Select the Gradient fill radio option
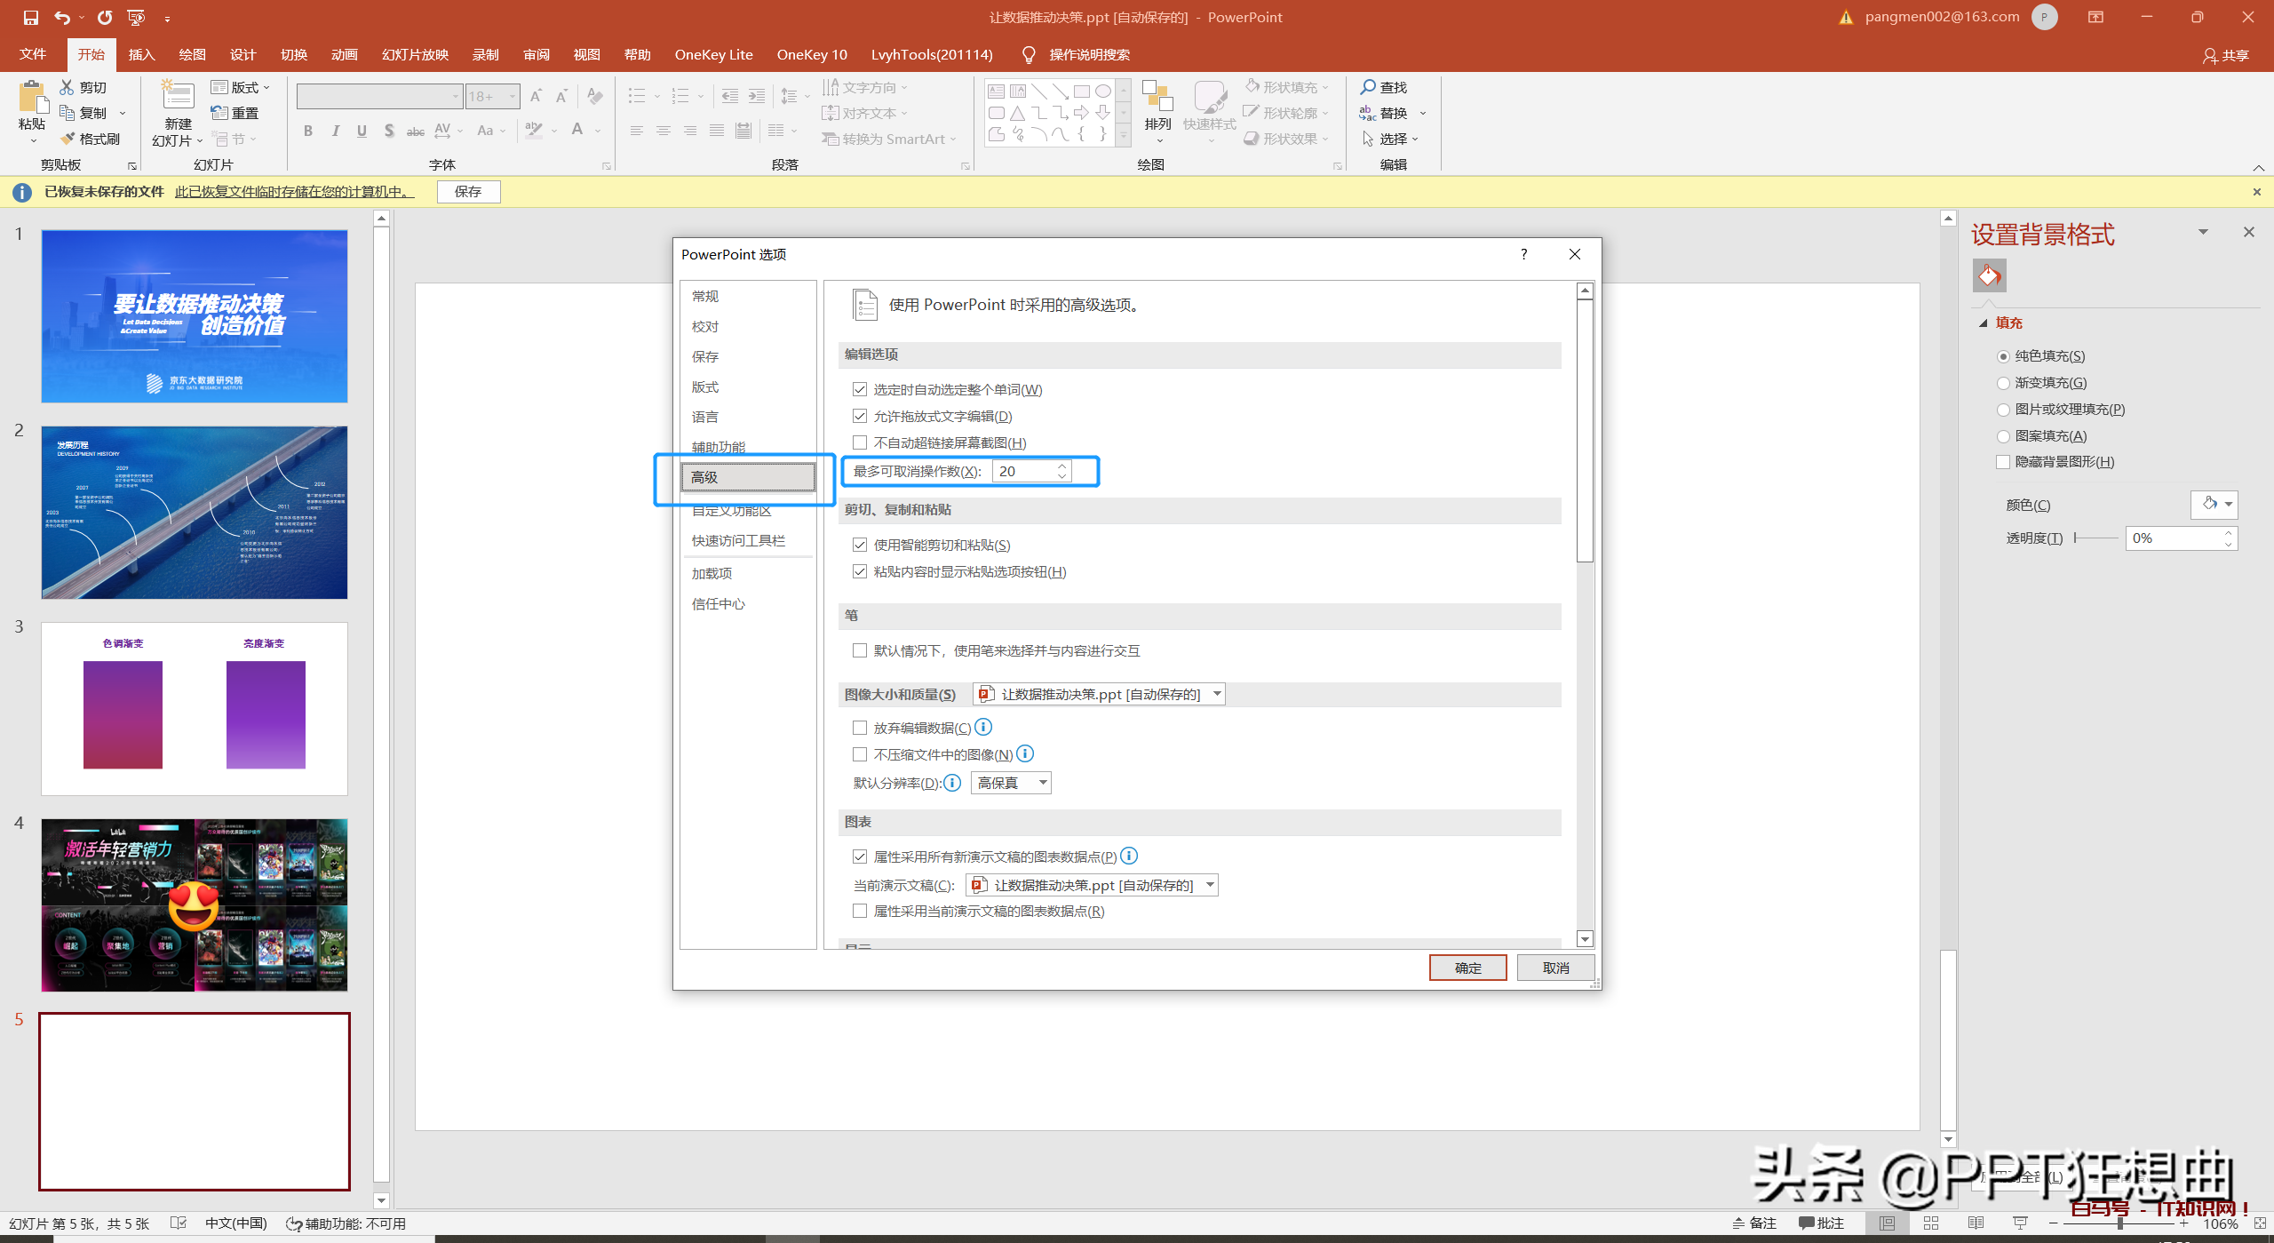Image resolution: width=2274 pixels, height=1243 pixels. click(x=2004, y=383)
